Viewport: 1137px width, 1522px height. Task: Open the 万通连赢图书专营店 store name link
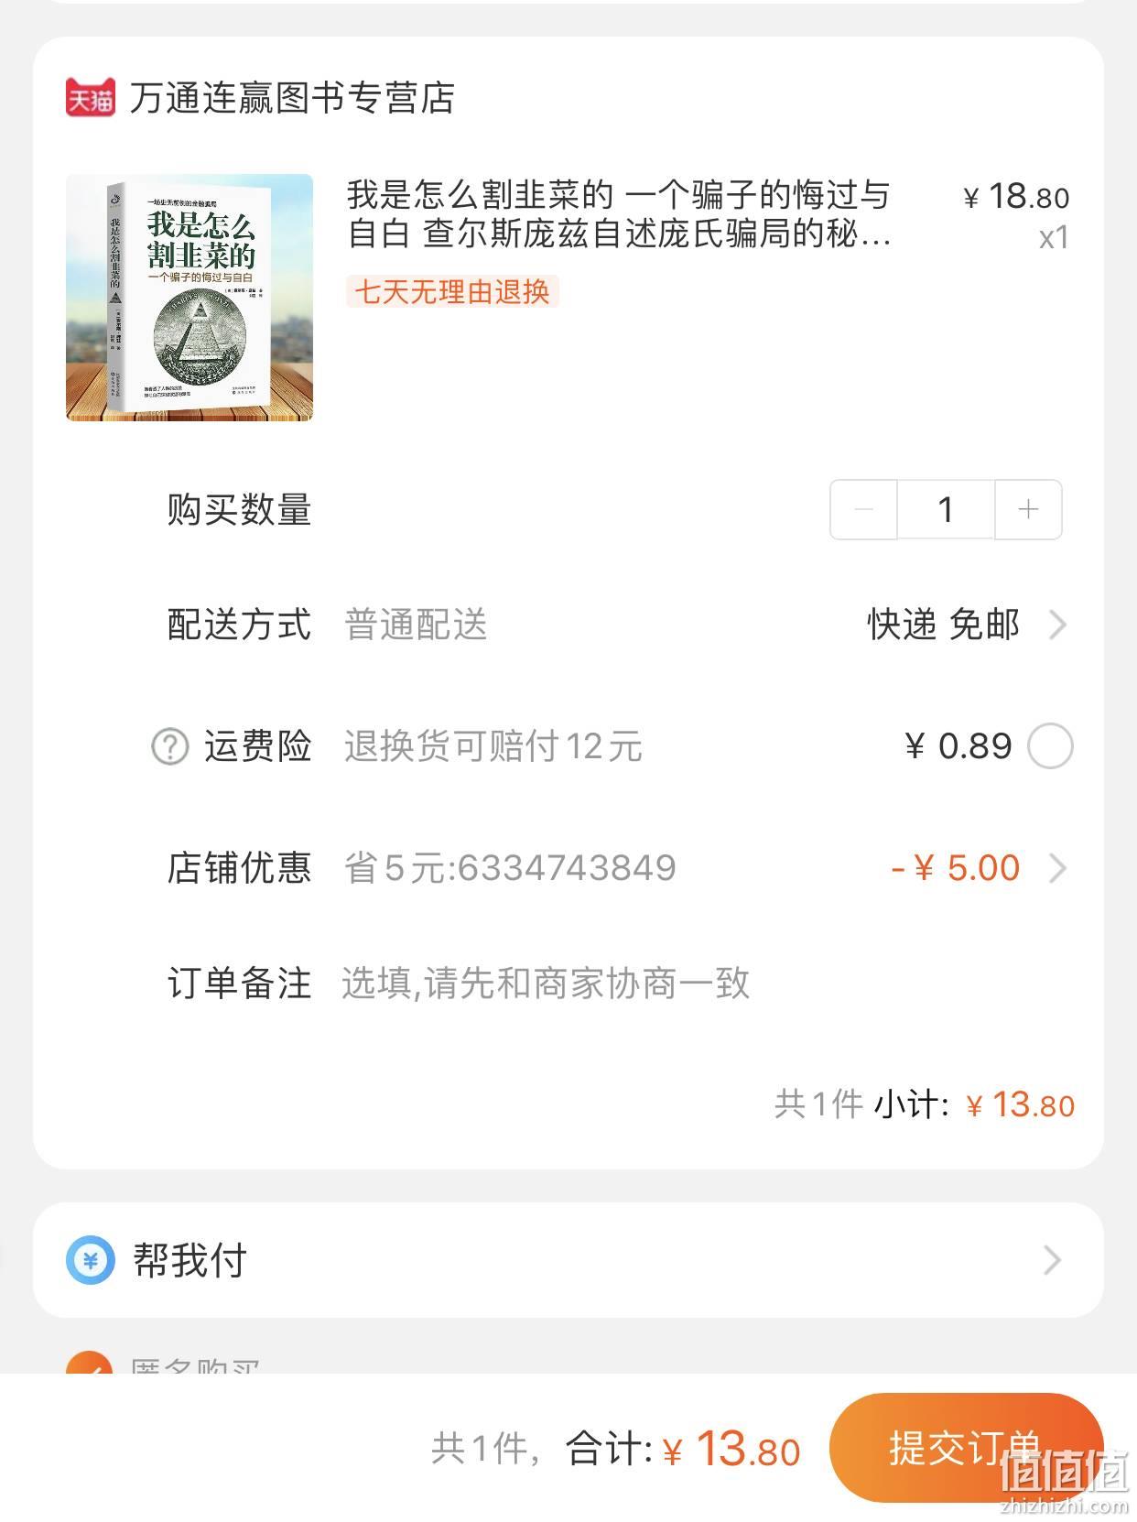point(292,98)
